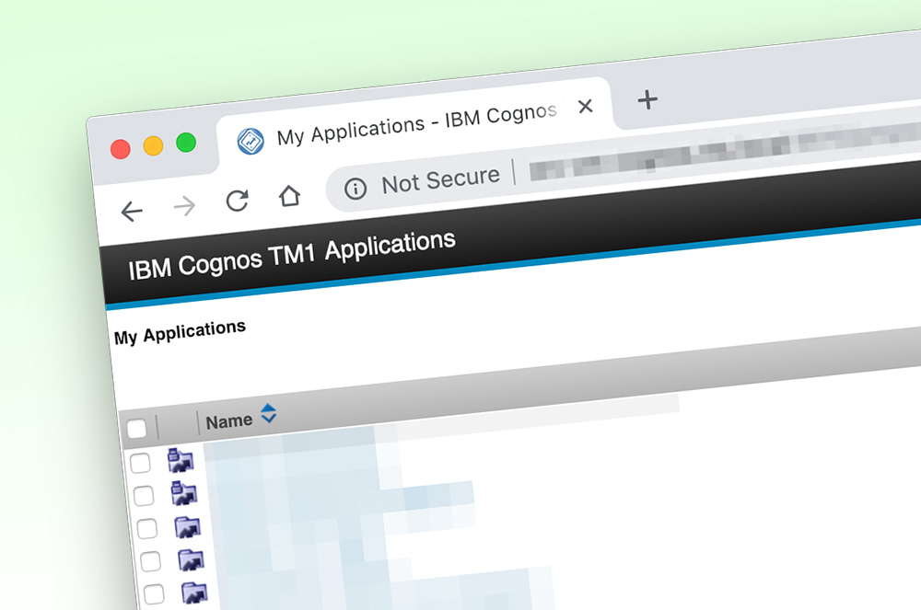Click the site info circle icon

click(356, 189)
